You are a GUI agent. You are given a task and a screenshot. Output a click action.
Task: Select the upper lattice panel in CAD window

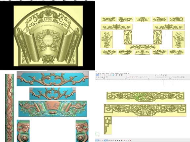(145, 97)
